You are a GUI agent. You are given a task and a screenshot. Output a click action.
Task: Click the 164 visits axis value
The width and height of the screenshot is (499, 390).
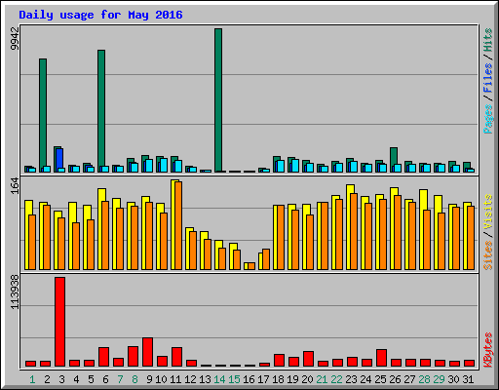(x=15, y=186)
